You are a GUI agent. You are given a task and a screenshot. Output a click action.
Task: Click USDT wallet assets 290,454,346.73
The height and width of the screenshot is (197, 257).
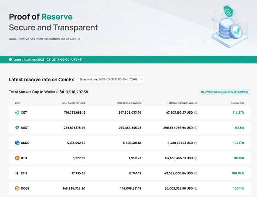(x=130, y=128)
